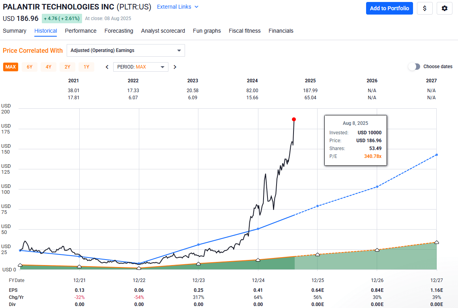Click the green price change badge
The width and height of the screenshot is (458, 308).
click(62, 19)
